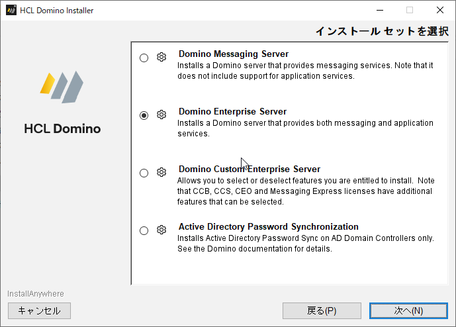Select Domino Messaging Server radio button
The image size is (456, 327).
[x=144, y=58]
